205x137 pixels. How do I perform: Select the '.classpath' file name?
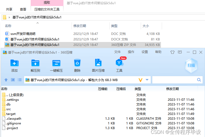click(14, 119)
